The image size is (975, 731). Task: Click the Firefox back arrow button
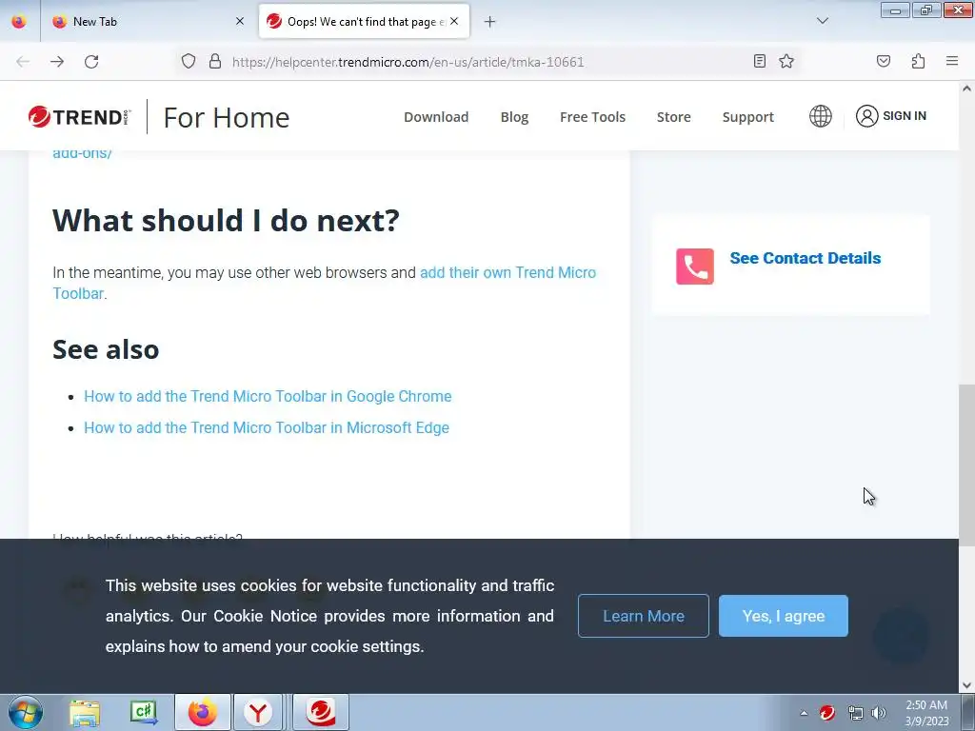click(23, 62)
